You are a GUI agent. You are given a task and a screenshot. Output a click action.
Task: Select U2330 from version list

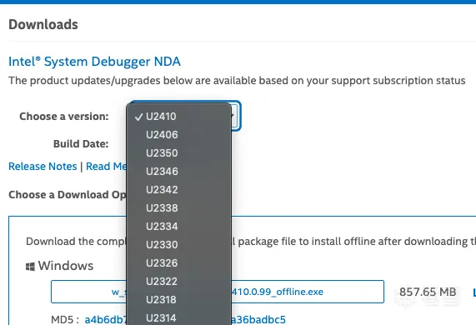tap(178, 245)
